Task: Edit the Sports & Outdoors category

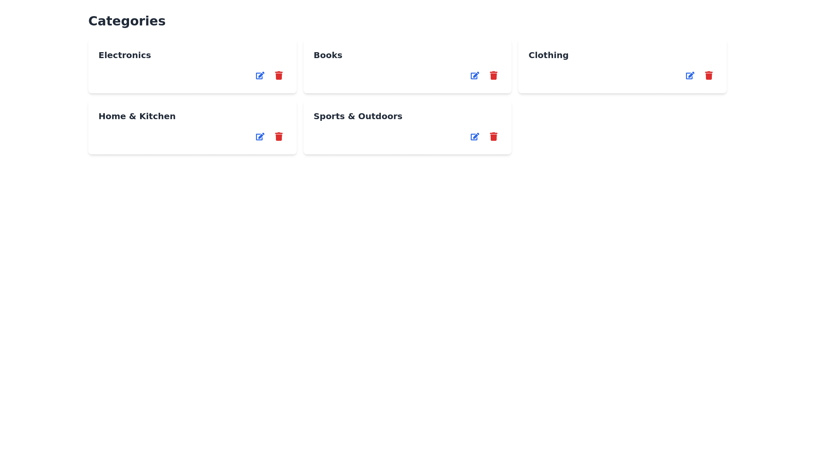Action: (475, 137)
